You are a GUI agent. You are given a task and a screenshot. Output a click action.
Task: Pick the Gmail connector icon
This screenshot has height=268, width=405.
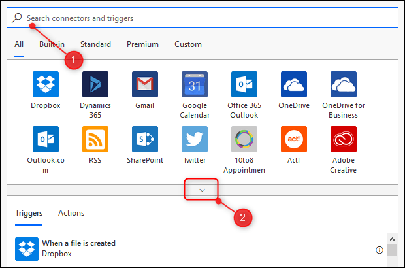pyautogui.click(x=145, y=84)
